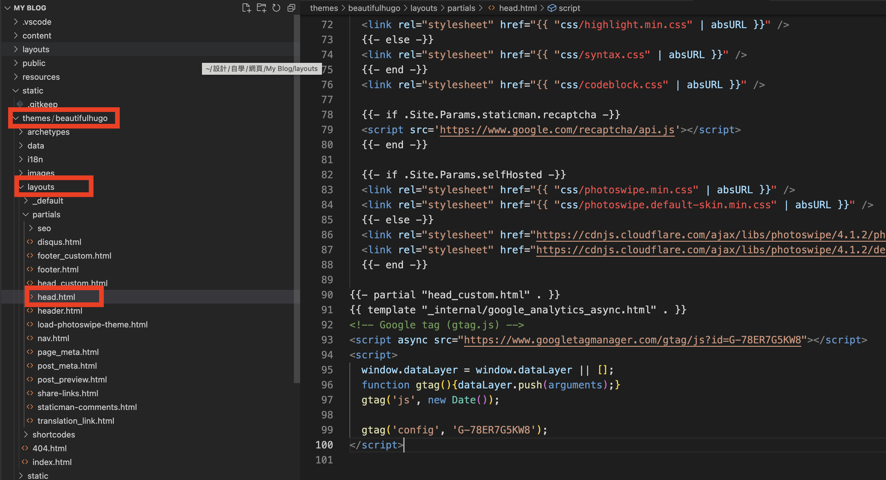Open head_custom.html in the explorer
The image size is (886, 480).
click(x=72, y=283)
